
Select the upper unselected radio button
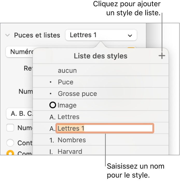pyautogui.click(x=10, y=143)
